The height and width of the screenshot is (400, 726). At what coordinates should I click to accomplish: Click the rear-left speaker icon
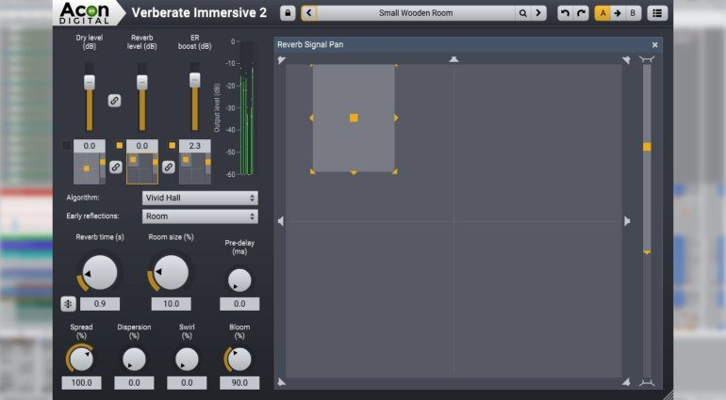[x=282, y=382]
